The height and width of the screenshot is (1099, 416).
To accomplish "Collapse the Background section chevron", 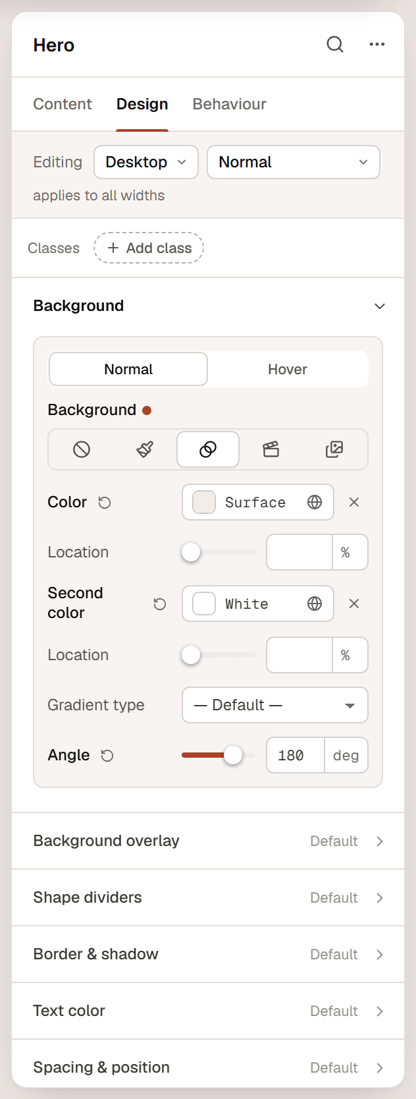I will tap(380, 306).
